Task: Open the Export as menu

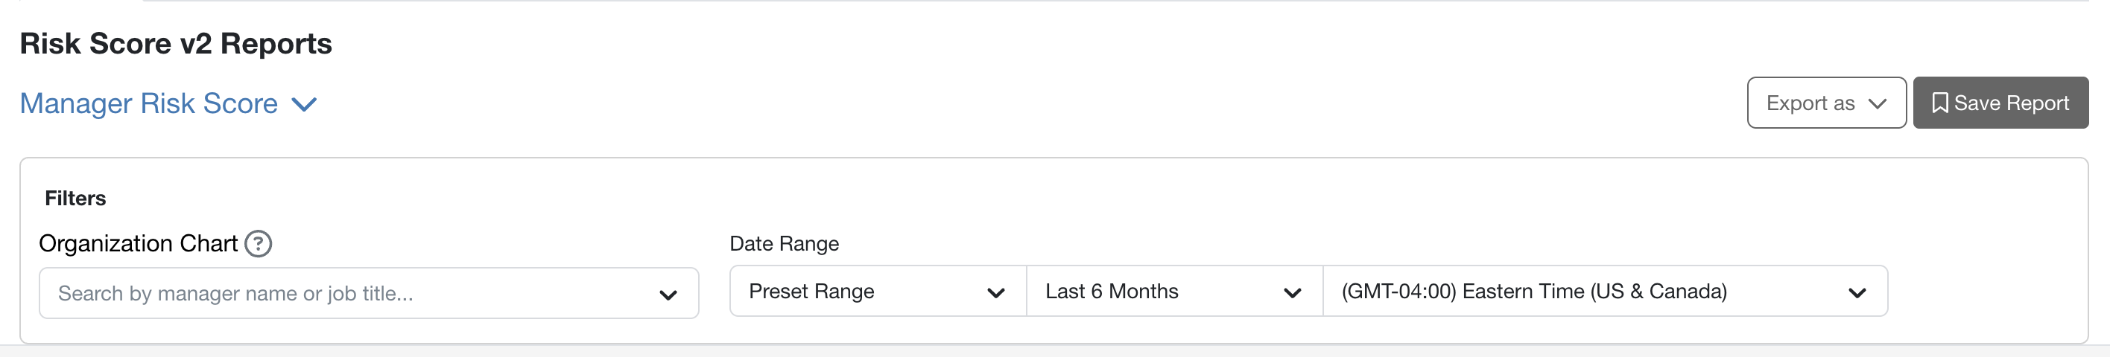Action: click(1826, 103)
